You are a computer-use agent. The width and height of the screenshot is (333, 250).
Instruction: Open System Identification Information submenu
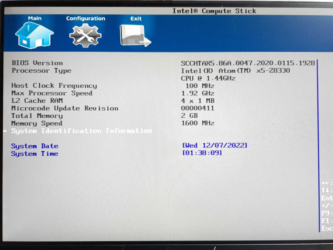[82, 131]
